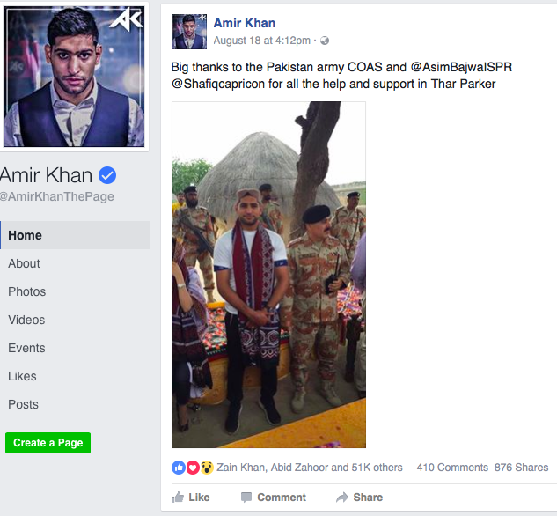
Task: Click the Share button under the post
Action: 359,498
